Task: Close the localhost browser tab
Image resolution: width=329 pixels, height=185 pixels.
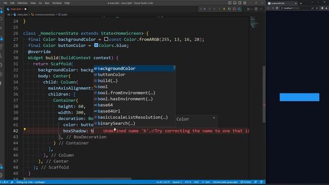Action: point(296,4)
